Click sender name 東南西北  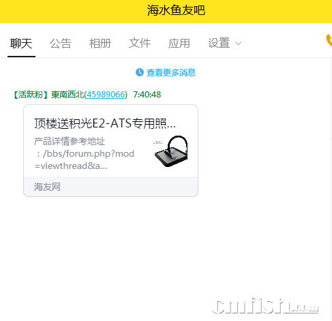(x=67, y=95)
